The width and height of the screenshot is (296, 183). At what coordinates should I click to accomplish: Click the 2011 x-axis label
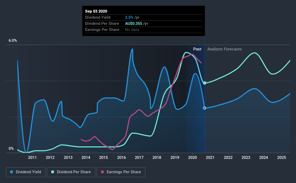pyautogui.click(x=32, y=157)
